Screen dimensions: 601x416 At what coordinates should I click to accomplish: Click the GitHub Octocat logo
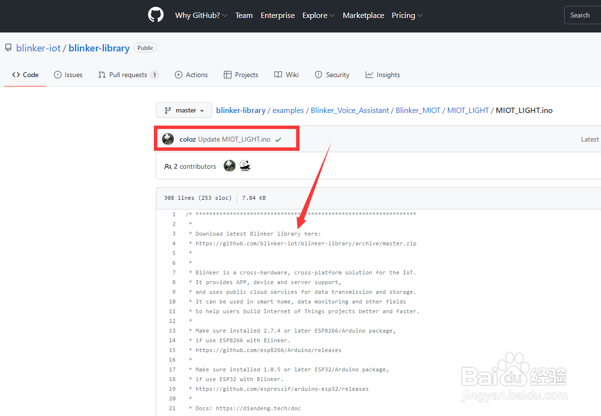point(156,15)
